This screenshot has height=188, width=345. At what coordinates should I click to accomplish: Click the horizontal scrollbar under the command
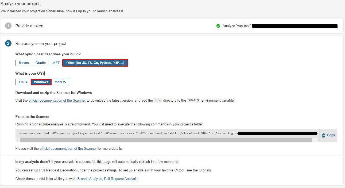click(166, 140)
